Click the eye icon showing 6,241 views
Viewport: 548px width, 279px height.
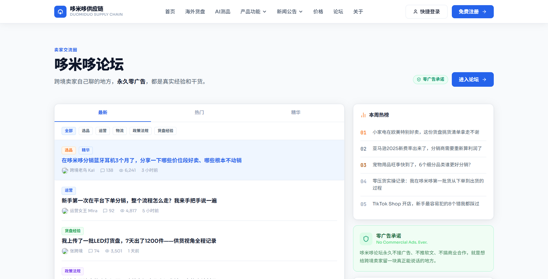pyautogui.click(x=121, y=170)
